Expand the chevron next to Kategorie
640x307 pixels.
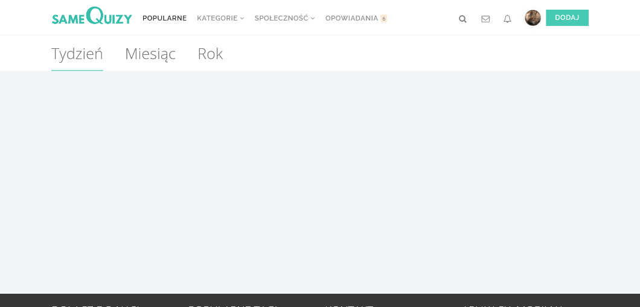[242, 18]
